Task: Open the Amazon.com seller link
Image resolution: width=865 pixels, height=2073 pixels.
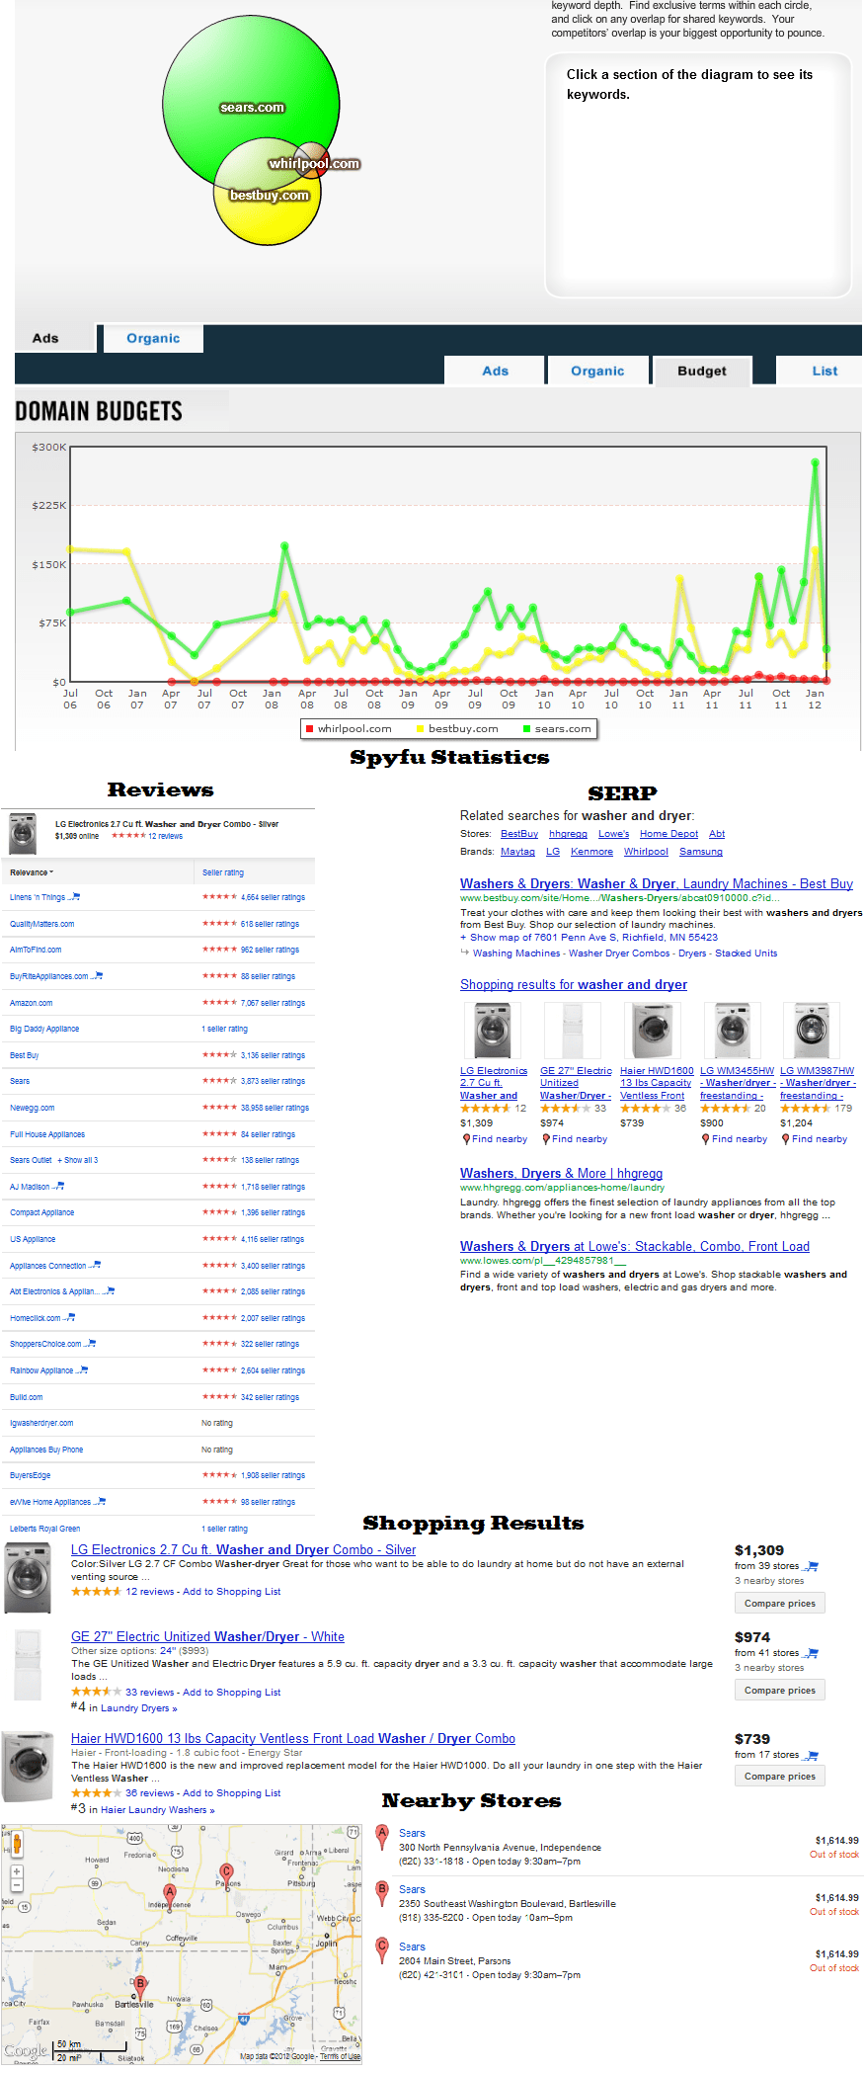Action: tap(32, 1003)
